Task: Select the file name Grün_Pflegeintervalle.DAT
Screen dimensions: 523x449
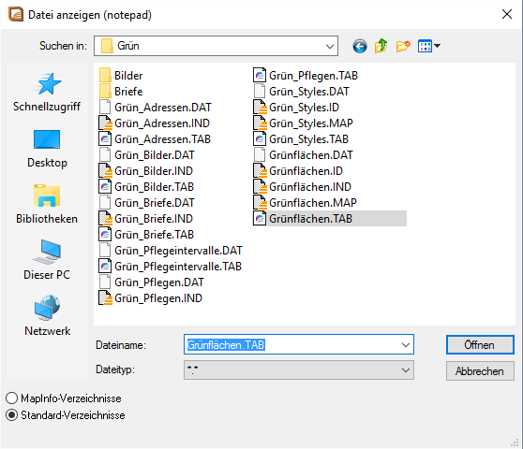Action: pyautogui.click(x=178, y=251)
